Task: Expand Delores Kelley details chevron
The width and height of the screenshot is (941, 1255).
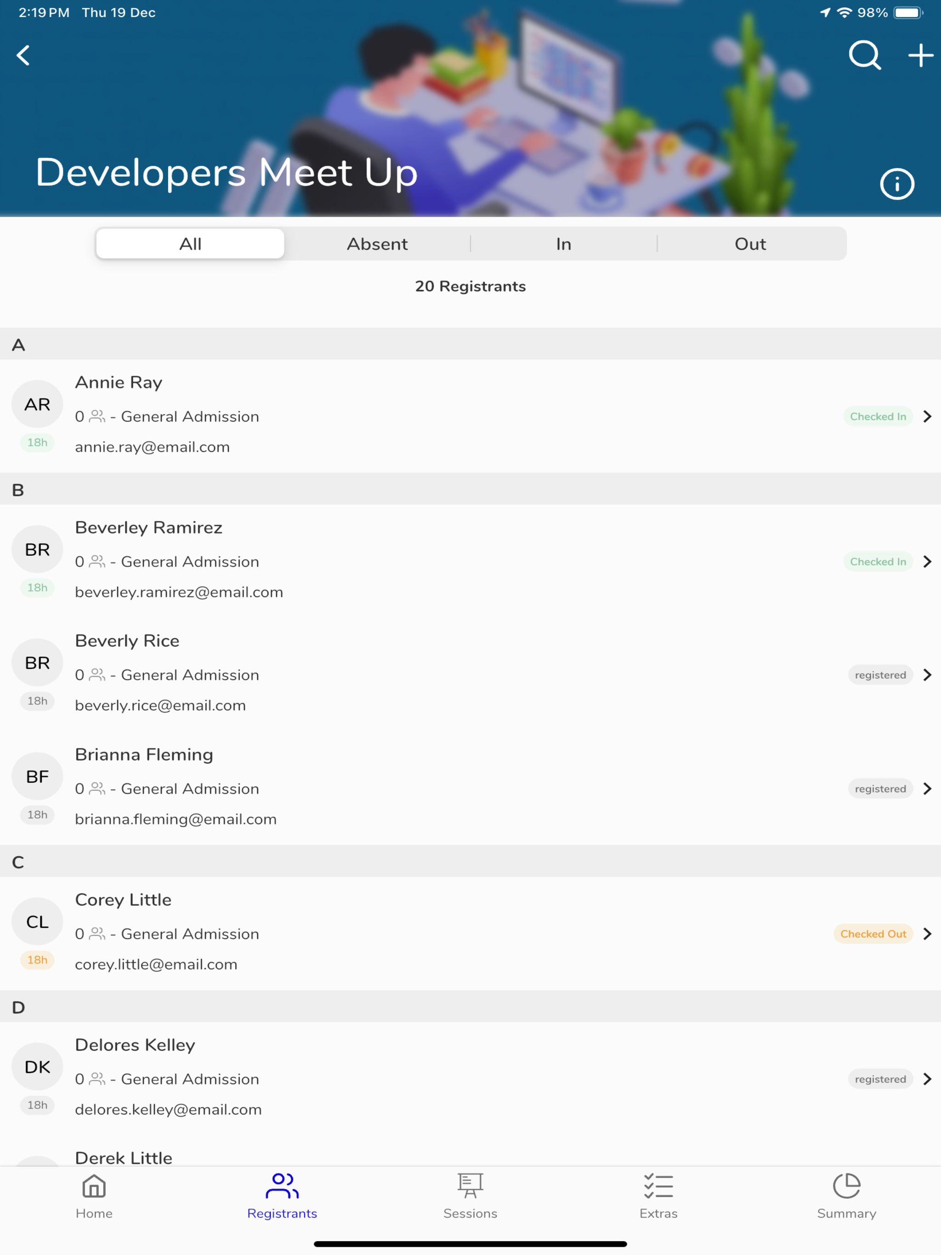Action: pyautogui.click(x=927, y=1079)
